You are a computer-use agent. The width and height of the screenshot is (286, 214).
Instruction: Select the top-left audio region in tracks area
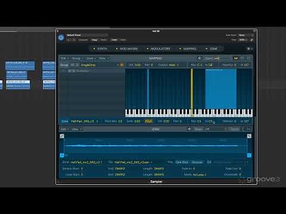tap(20, 66)
